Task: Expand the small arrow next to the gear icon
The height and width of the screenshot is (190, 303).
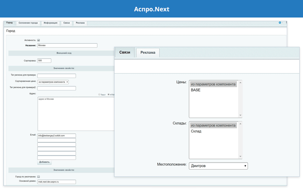Action: [x=282, y=23]
